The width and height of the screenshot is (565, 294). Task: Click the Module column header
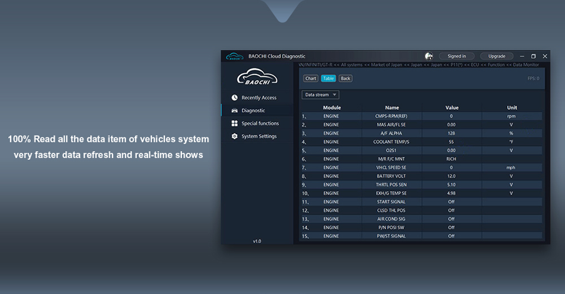click(332, 108)
